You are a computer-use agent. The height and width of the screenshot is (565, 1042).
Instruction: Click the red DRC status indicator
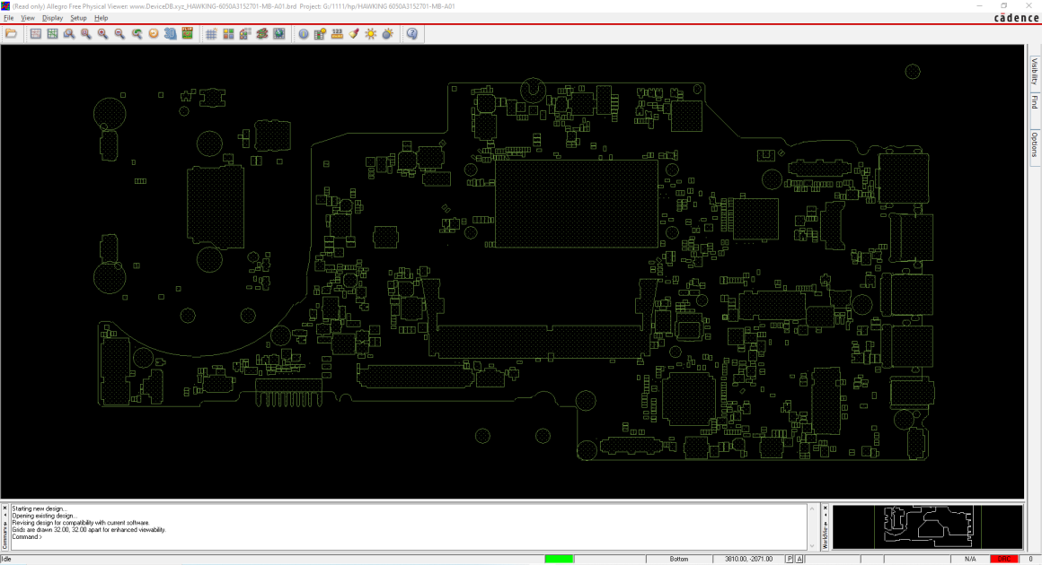pos(1003,559)
